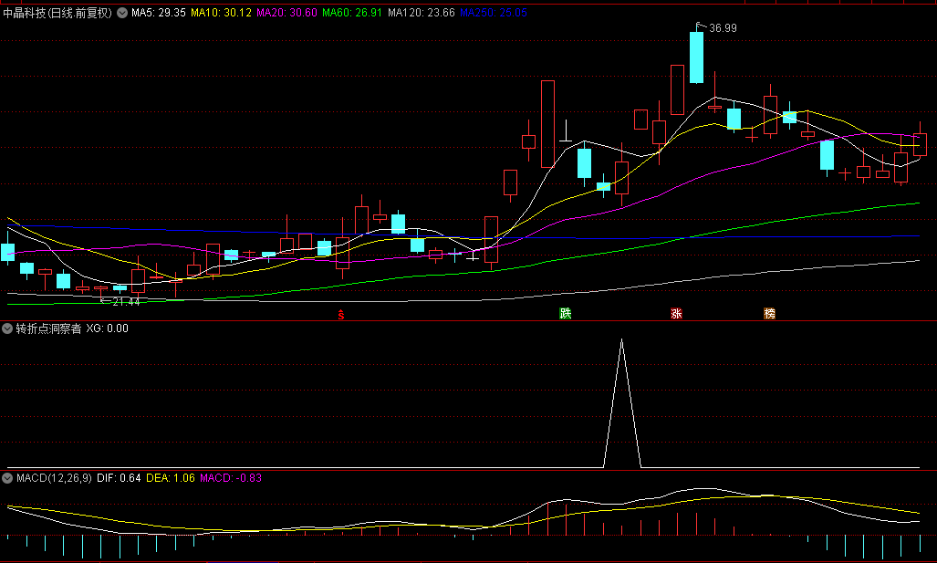The width and height of the screenshot is (937, 563).
Task: Click the green 跌 event marker
Action: (x=566, y=314)
